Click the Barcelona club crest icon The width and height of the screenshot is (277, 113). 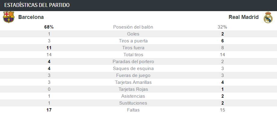[x=9, y=17]
